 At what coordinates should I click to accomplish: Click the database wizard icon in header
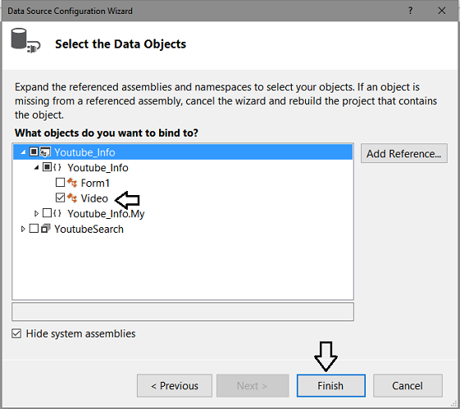[x=25, y=41]
